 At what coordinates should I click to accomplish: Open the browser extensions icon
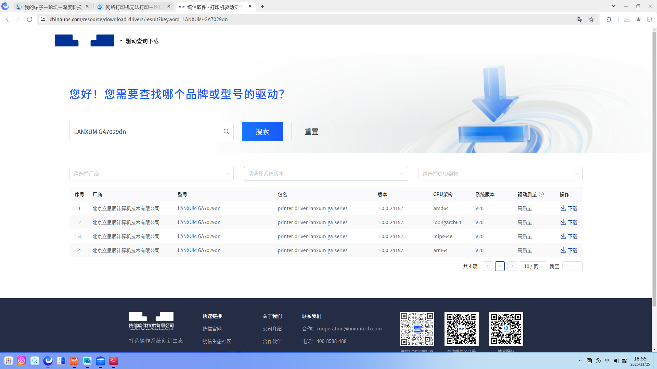coord(609,19)
